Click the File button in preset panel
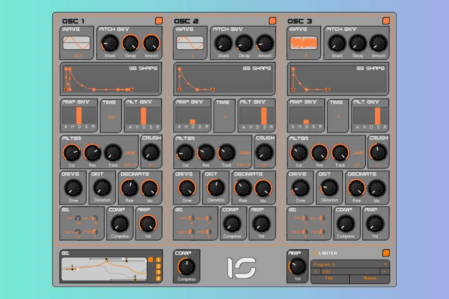Viewport: 449px width, 299px height. point(329,279)
